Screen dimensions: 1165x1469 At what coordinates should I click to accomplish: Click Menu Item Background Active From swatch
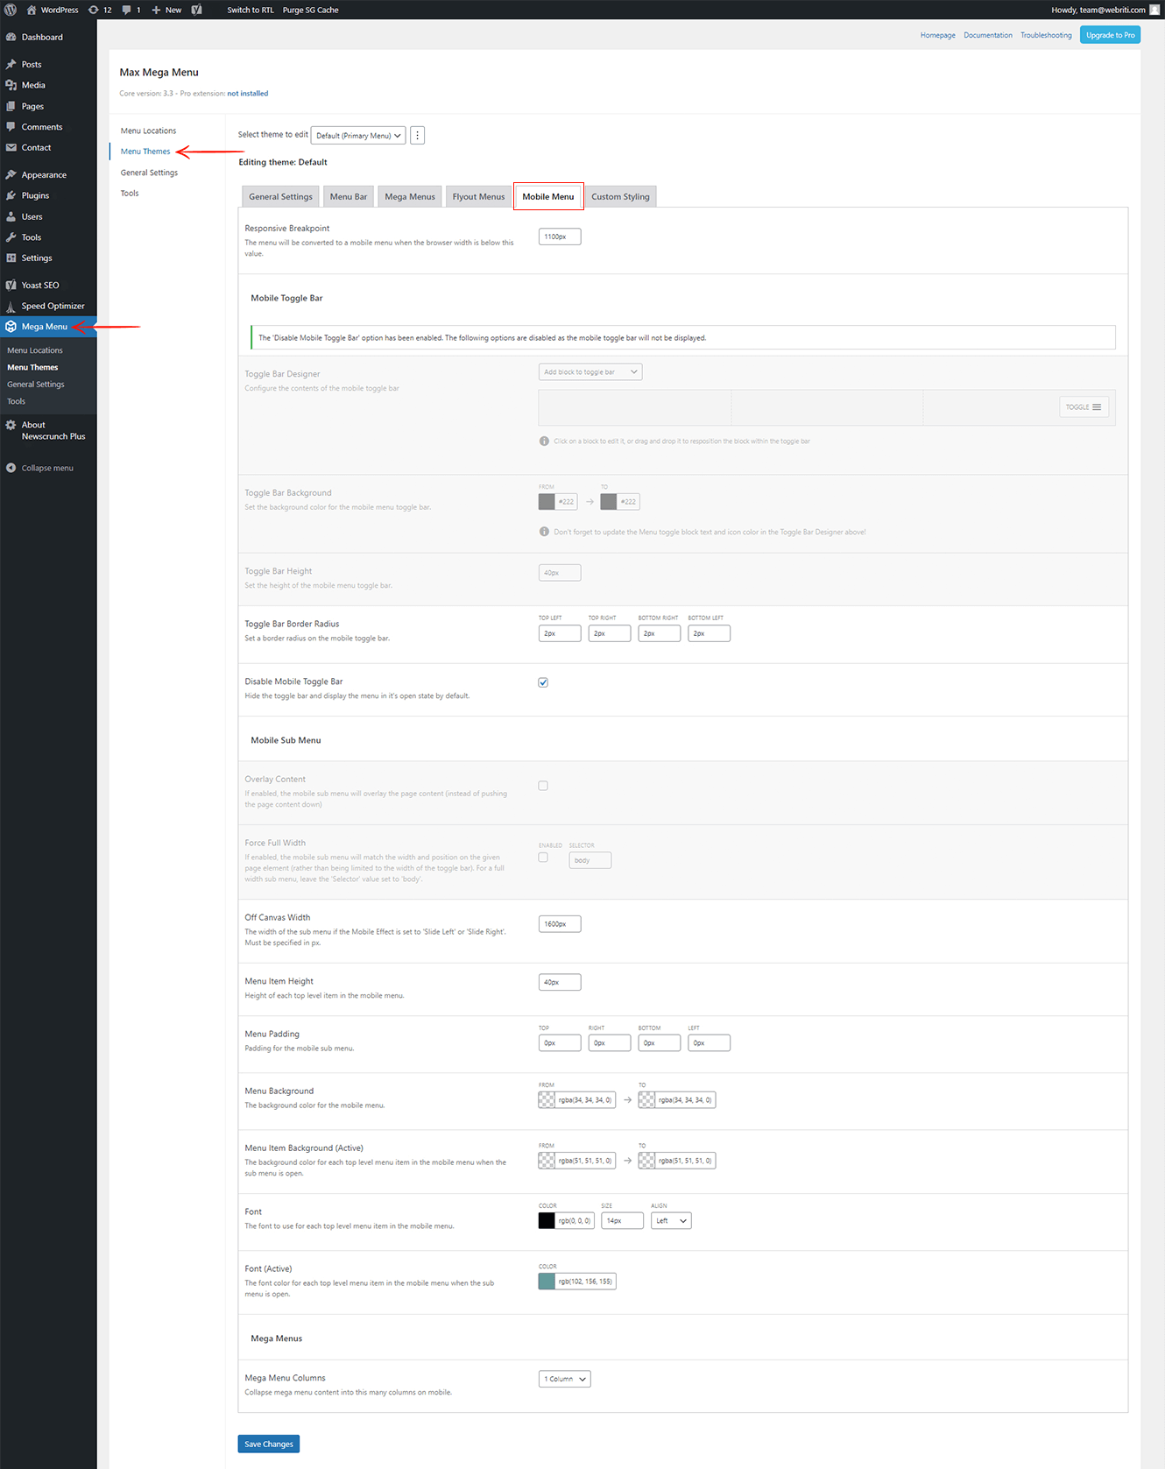547,1160
